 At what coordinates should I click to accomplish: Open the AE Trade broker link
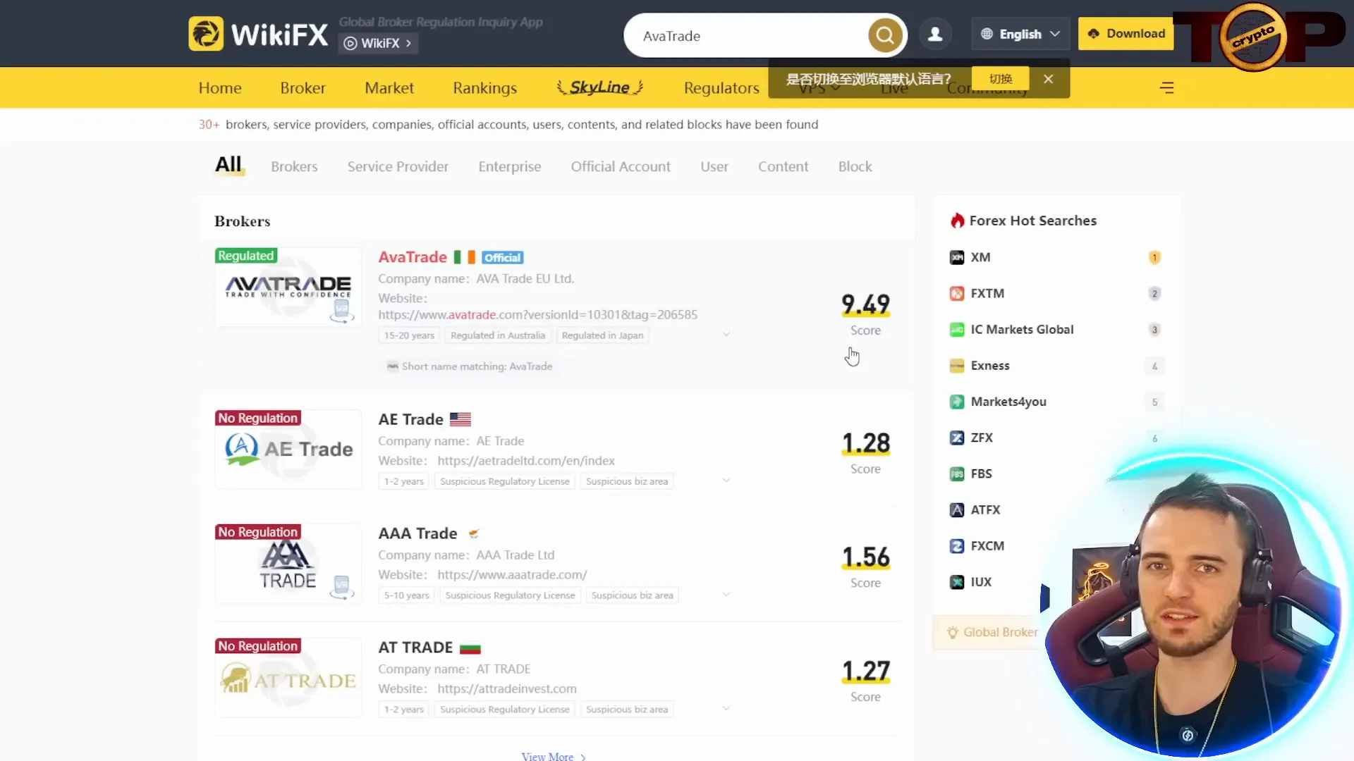[x=410, y=419]
